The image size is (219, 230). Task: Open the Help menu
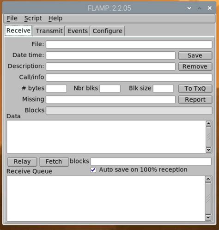click(55, 18)
